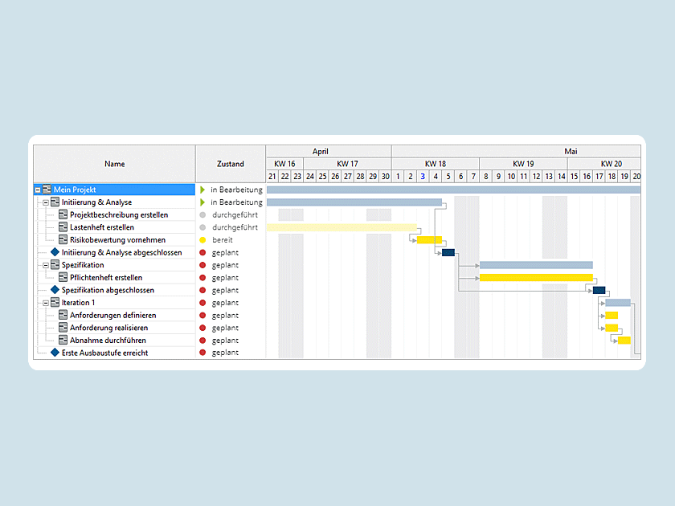Click the Name column header
This screenshot has width=675, height=506.
[114, 163]
